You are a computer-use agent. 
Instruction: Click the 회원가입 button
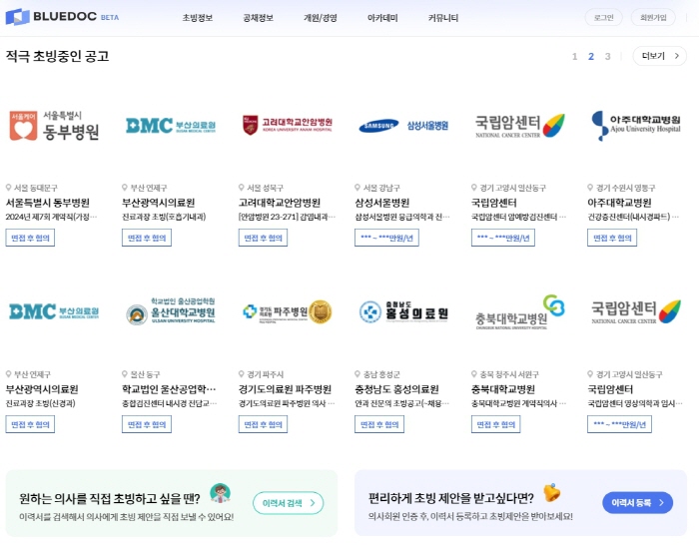[653, 17]
